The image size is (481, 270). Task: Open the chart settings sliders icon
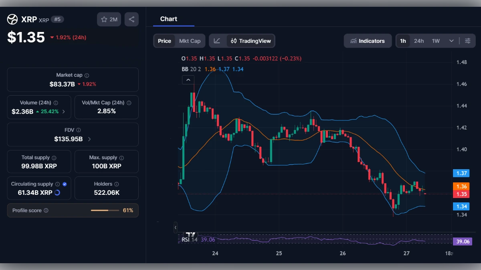coord(467,40)
